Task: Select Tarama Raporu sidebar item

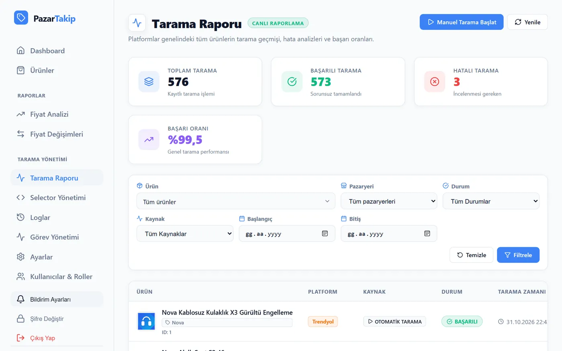Action: point(57,178)
